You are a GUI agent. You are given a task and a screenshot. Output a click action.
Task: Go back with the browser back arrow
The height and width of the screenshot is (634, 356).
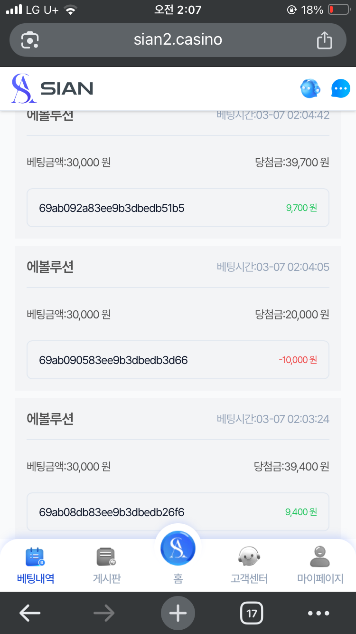[x=29, y=613]
